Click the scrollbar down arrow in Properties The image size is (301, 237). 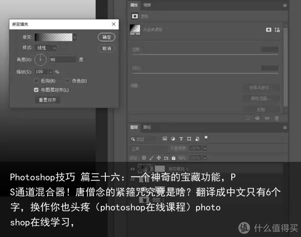point(286,110)
